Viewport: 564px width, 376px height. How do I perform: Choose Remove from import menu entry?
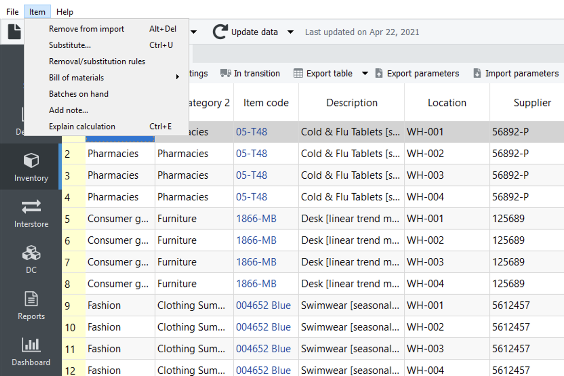(86, 29)
